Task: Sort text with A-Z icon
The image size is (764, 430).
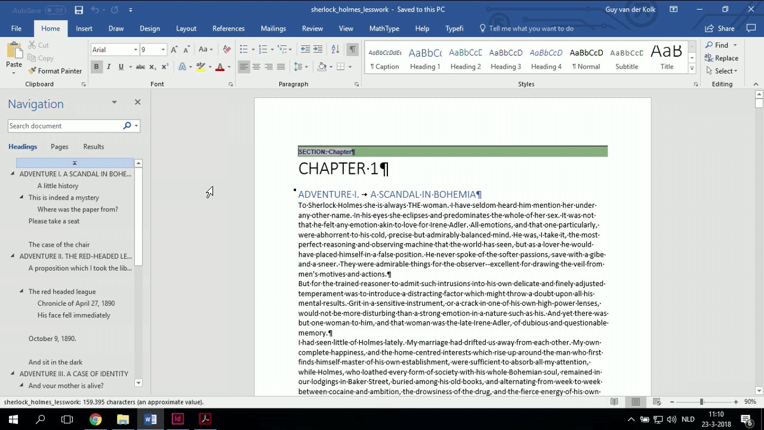Action: pos(335,50)
